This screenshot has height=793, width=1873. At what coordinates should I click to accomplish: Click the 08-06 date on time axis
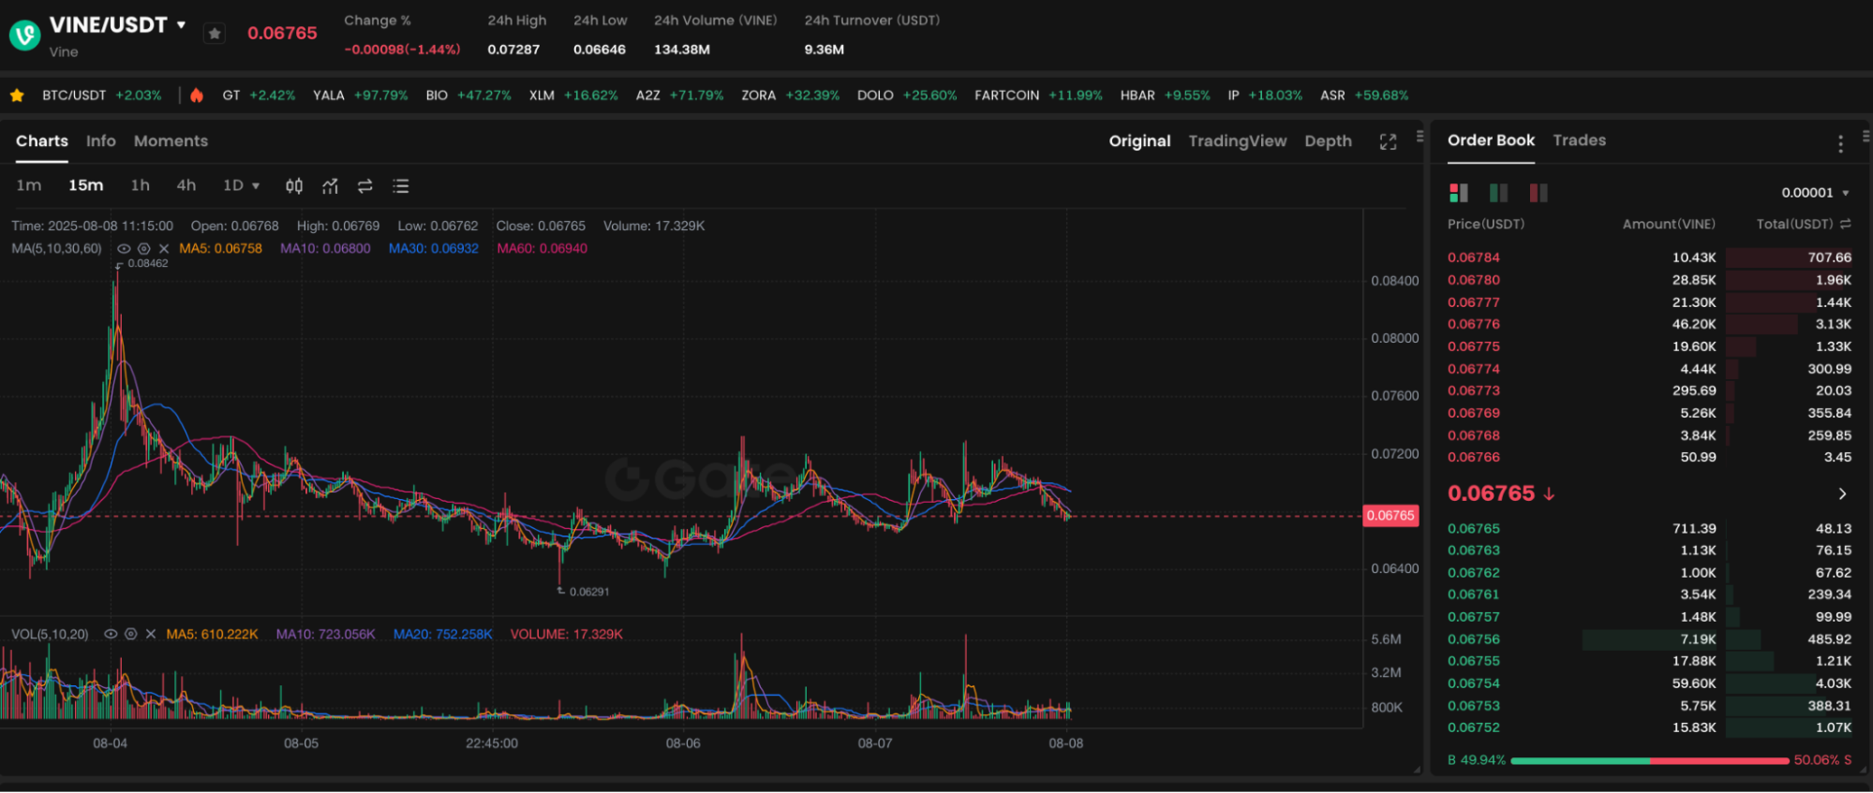click(x=683, y=743)
